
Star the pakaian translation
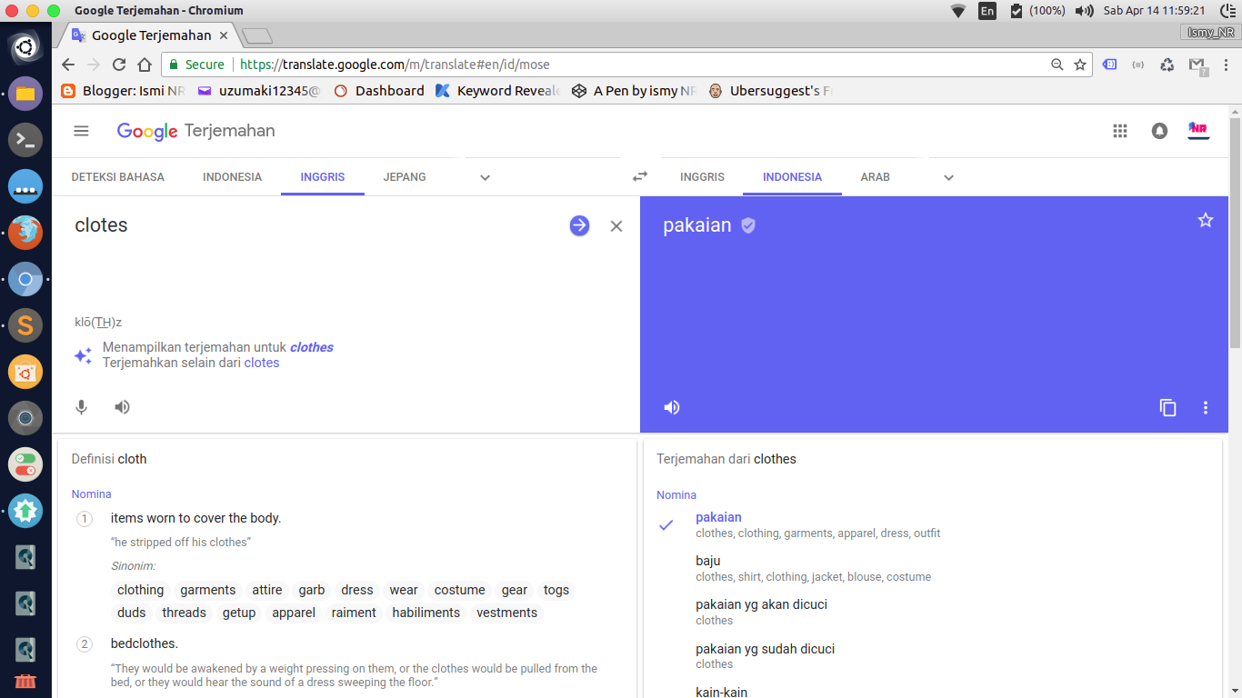point(1206,220)
